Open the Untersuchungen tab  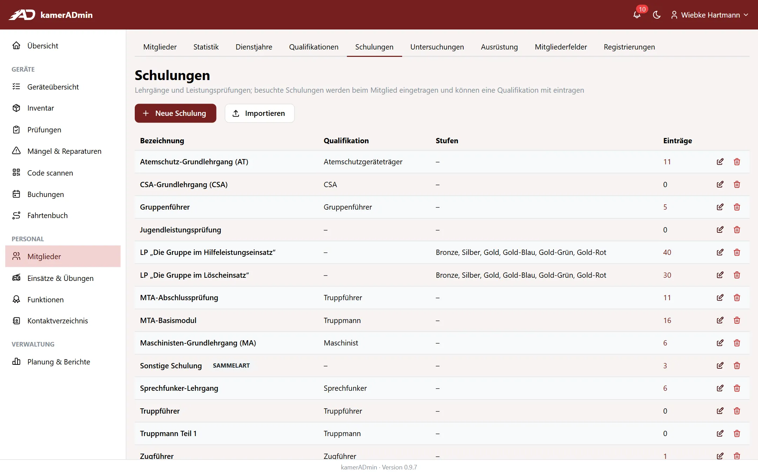(x=437, y=47)
